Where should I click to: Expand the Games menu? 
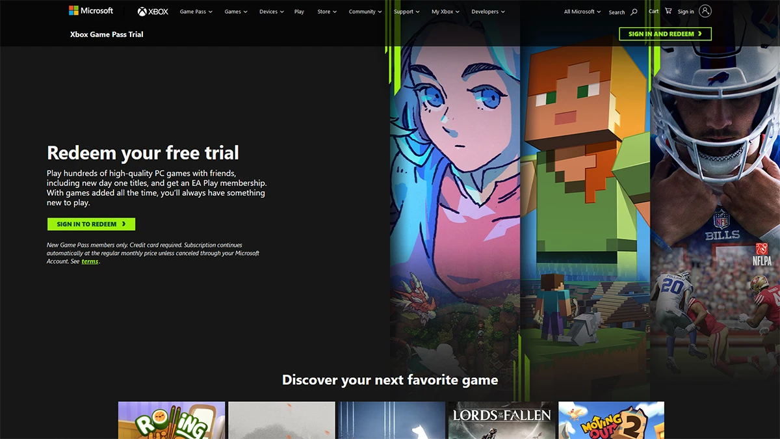click(x=236, y=12)
